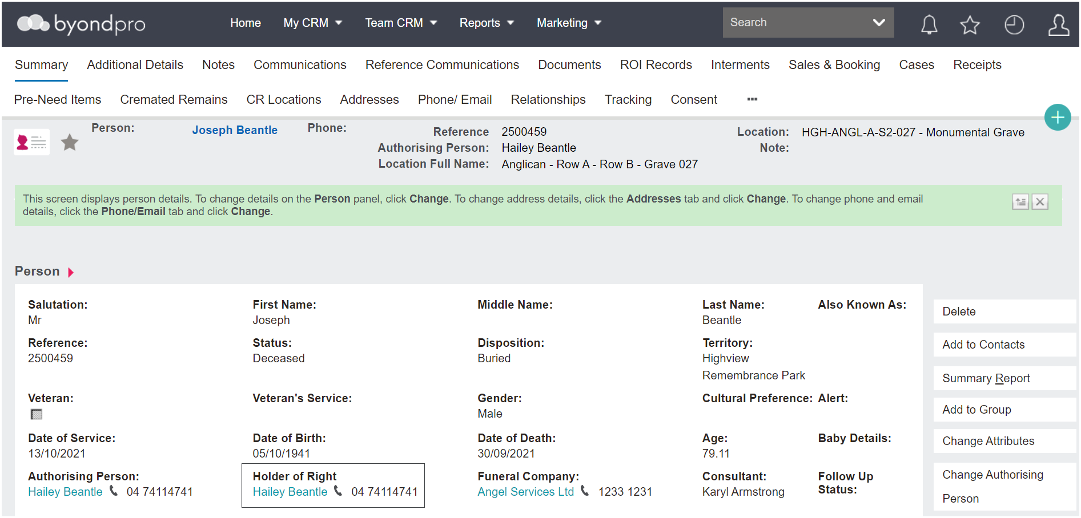1081x518 pixels.
Task: Show more tabs via the ellipsis
Action: [752, 99]
